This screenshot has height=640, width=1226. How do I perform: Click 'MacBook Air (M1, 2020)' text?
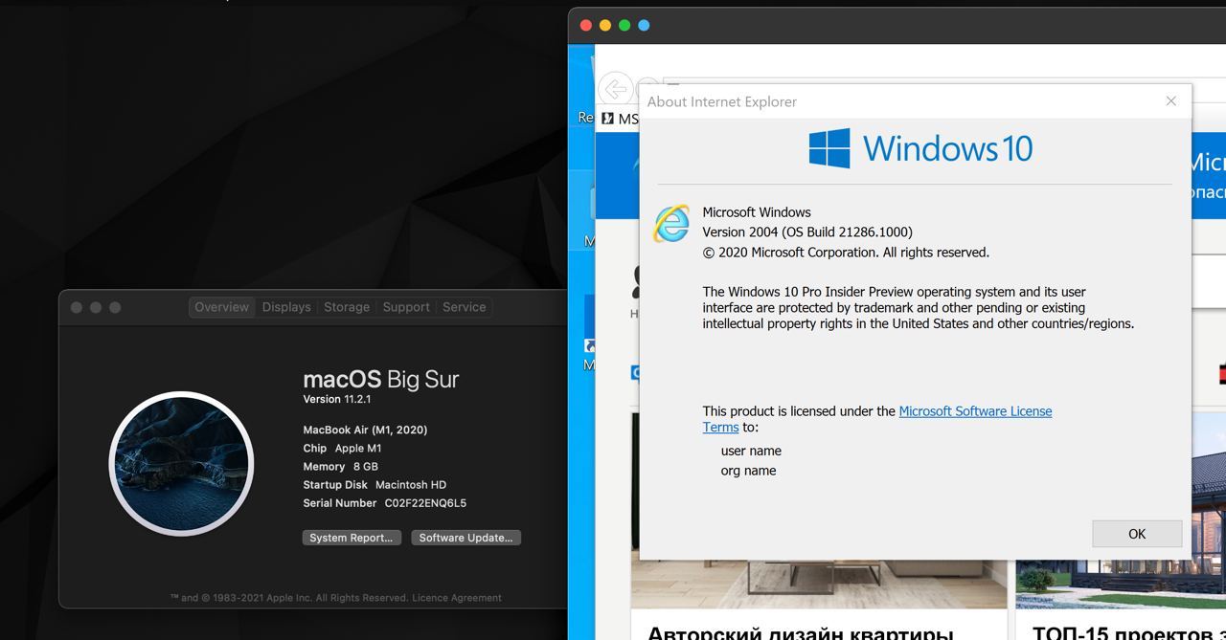[x=366, y=430]
